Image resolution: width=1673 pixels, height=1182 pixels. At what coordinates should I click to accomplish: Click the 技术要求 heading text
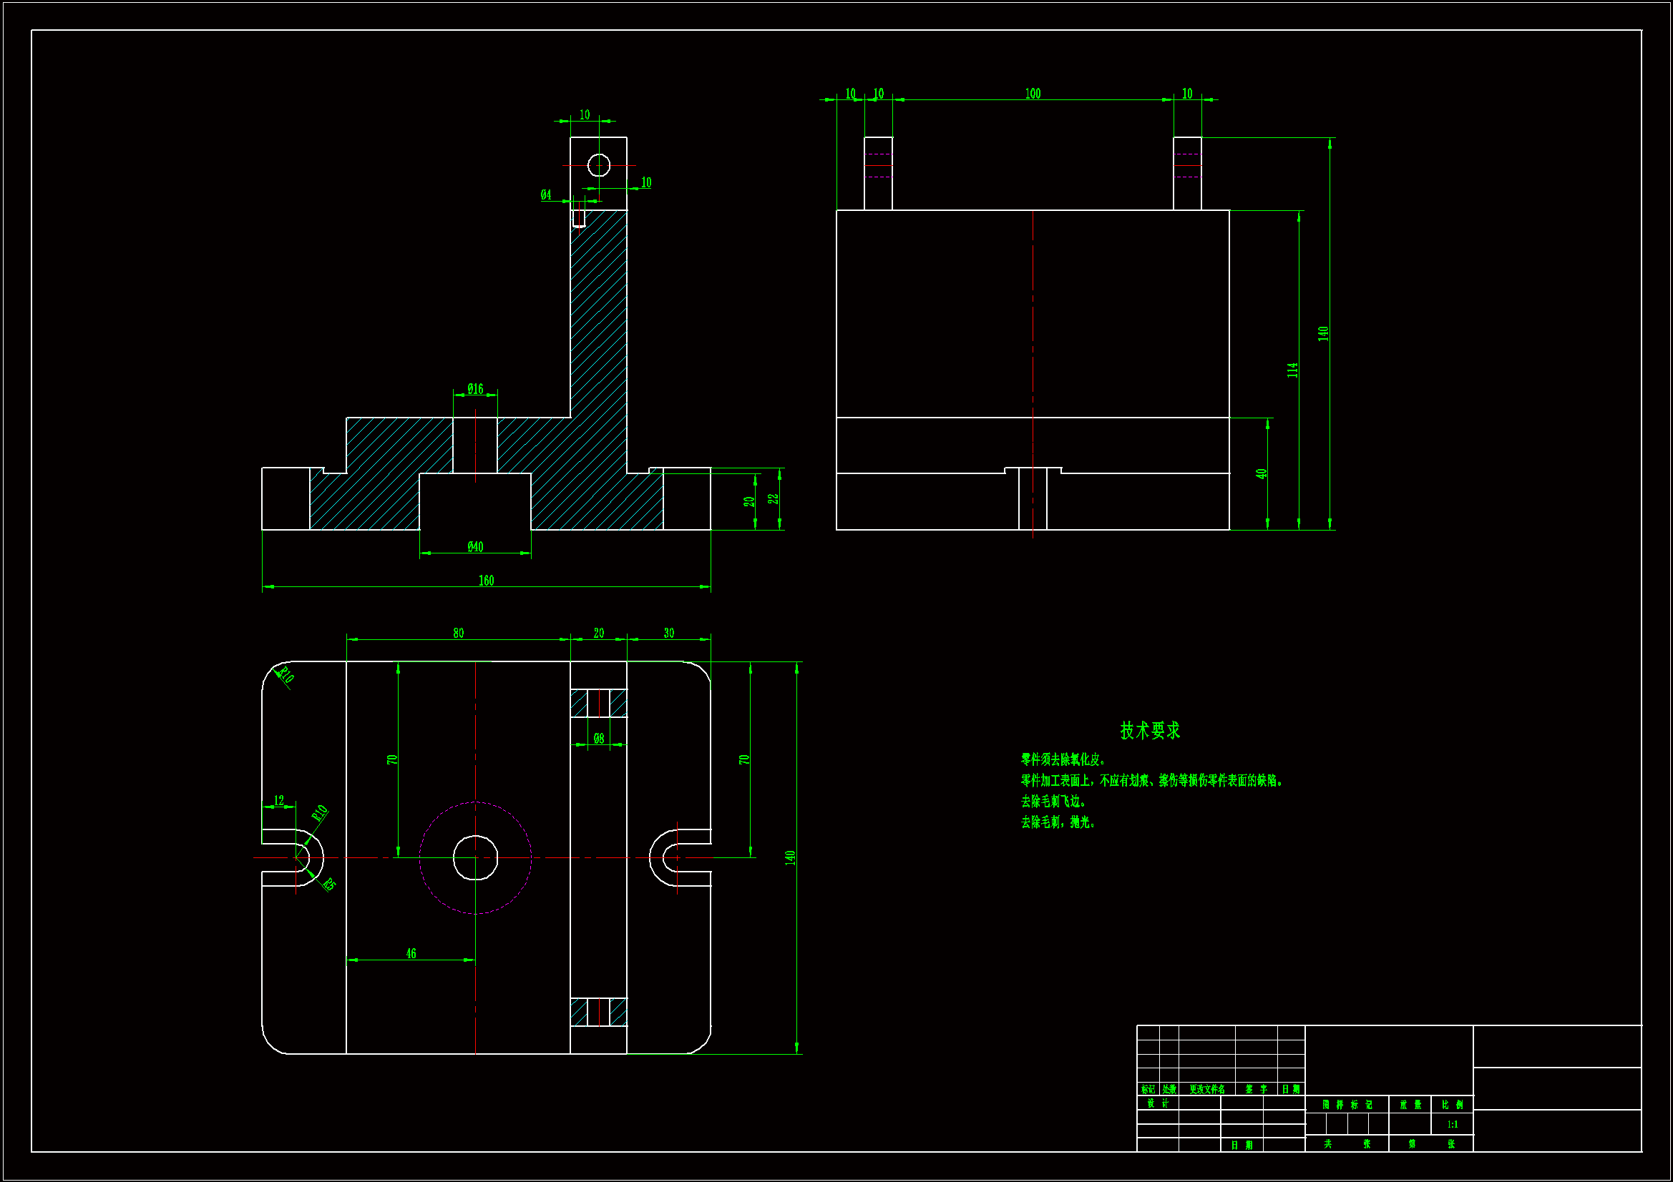(x=1149, y=731)
